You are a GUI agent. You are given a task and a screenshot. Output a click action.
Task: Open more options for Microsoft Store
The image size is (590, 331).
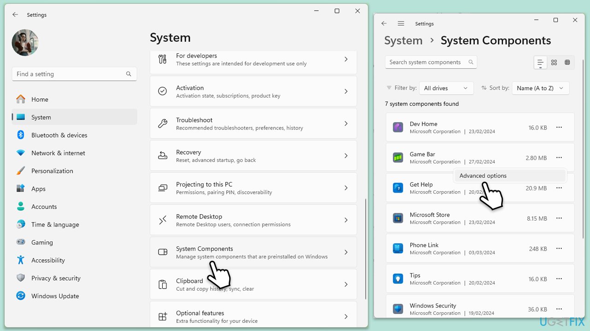[559, 218]
